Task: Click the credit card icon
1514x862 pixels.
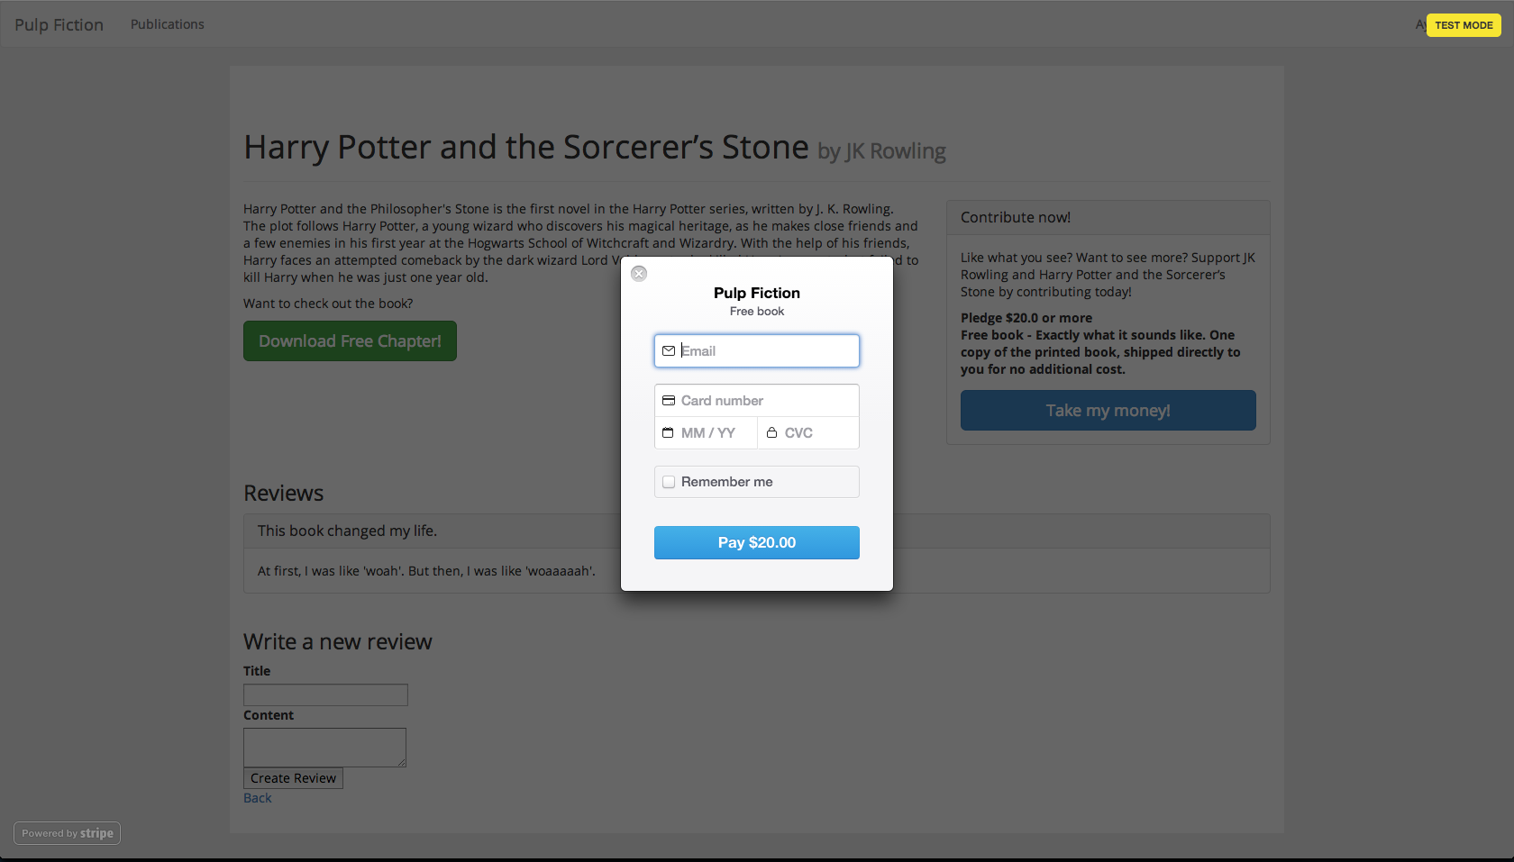Action: point(669,401)
